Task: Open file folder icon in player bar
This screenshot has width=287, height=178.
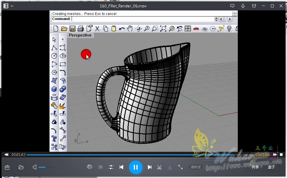Action: click(21, 167)
